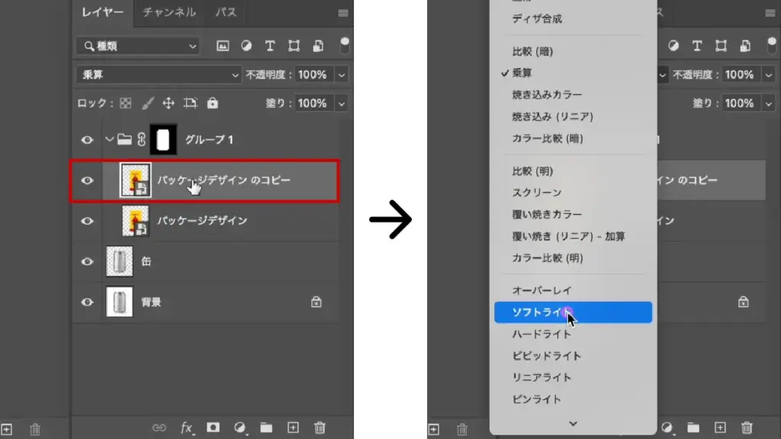The width and height of the screenshot is (781, 439).
Task: Click the add layer mask icon
Action: (x=214, y=428)
